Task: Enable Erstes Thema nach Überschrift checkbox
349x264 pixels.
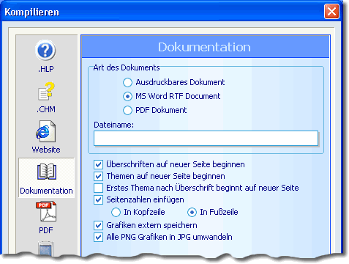Action: click(98, 188)
